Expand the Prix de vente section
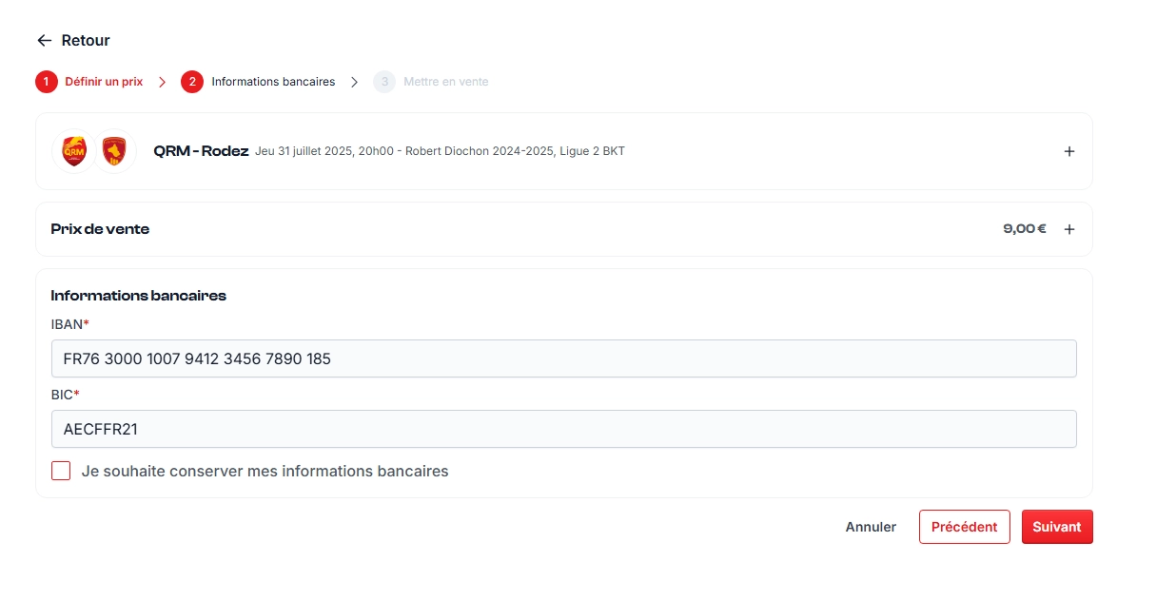Screen dimensions: 1176x600 click(x=1069, y=229)
